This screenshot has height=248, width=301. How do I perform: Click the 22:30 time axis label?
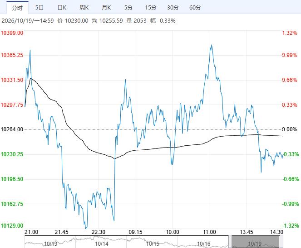98,232
